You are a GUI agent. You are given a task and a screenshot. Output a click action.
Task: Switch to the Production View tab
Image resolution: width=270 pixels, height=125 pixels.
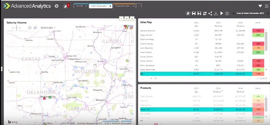point(123,6)
